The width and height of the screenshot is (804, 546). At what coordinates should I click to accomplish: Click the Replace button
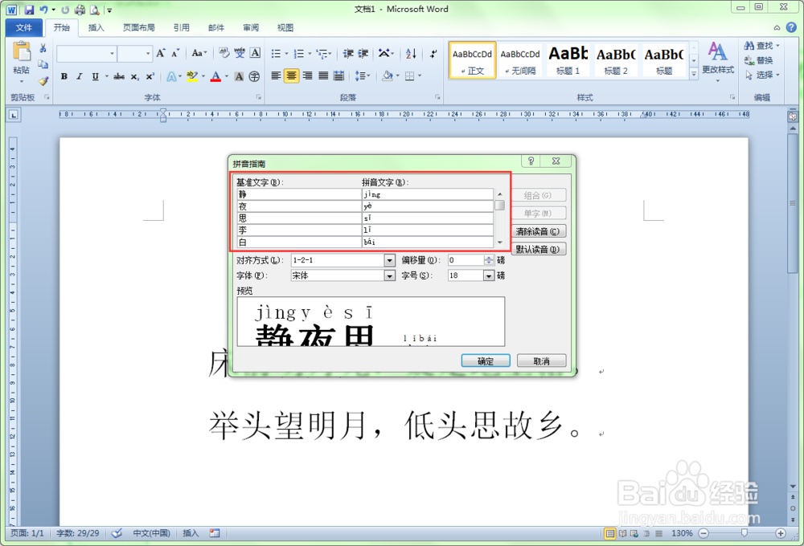(759, 60)
